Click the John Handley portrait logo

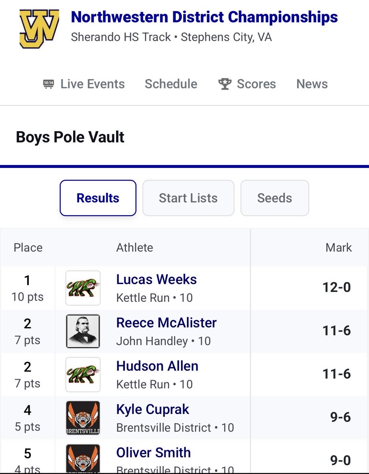(83, 331)
